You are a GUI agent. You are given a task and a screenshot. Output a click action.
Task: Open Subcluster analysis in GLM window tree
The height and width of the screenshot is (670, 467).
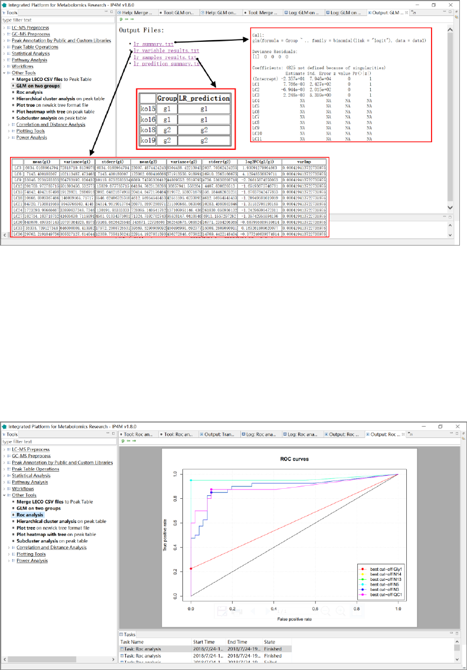click(x=51, y=118)
